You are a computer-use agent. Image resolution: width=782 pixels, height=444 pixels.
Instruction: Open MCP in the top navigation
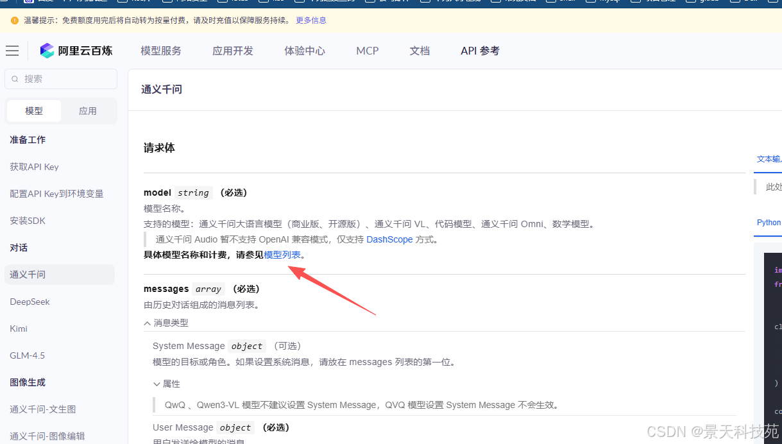coord(368,51)
